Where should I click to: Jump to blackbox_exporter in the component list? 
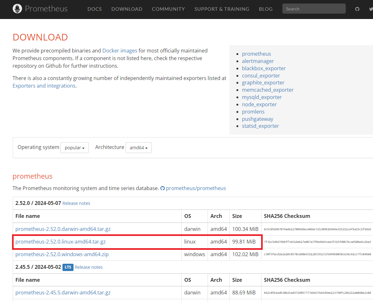click(x=264, y=68)
